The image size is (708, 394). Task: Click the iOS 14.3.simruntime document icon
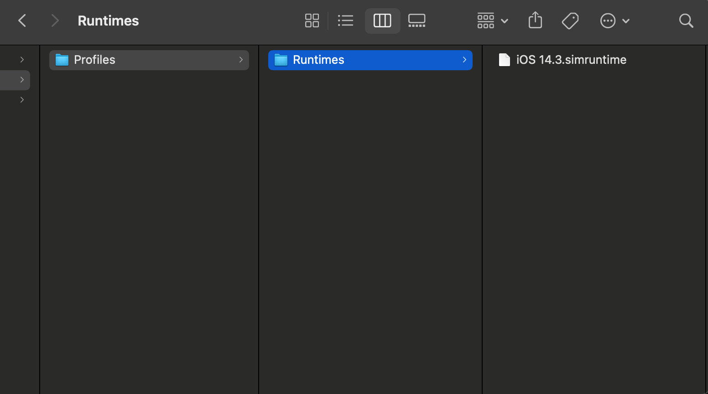tap(504, 60)
